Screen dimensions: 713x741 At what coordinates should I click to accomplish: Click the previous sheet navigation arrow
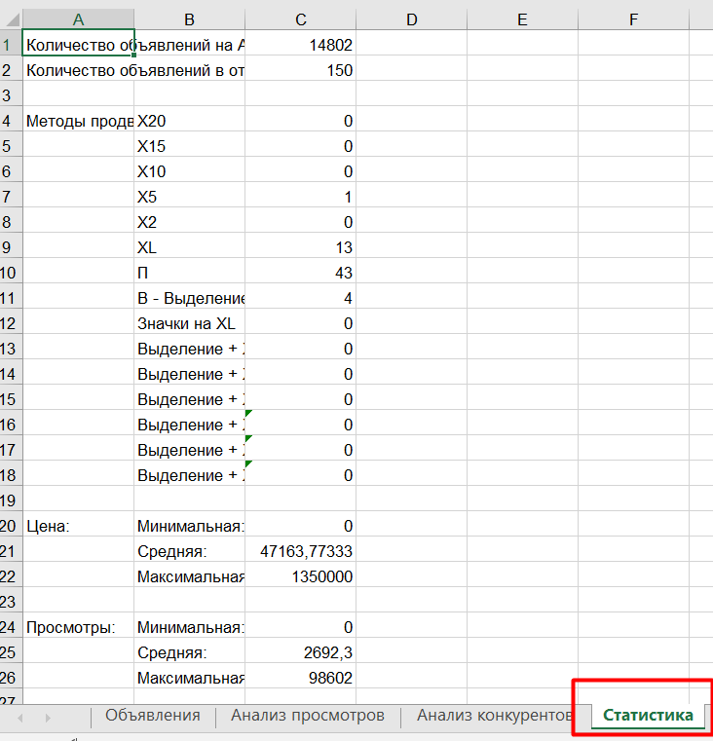[x=21, y=717]
